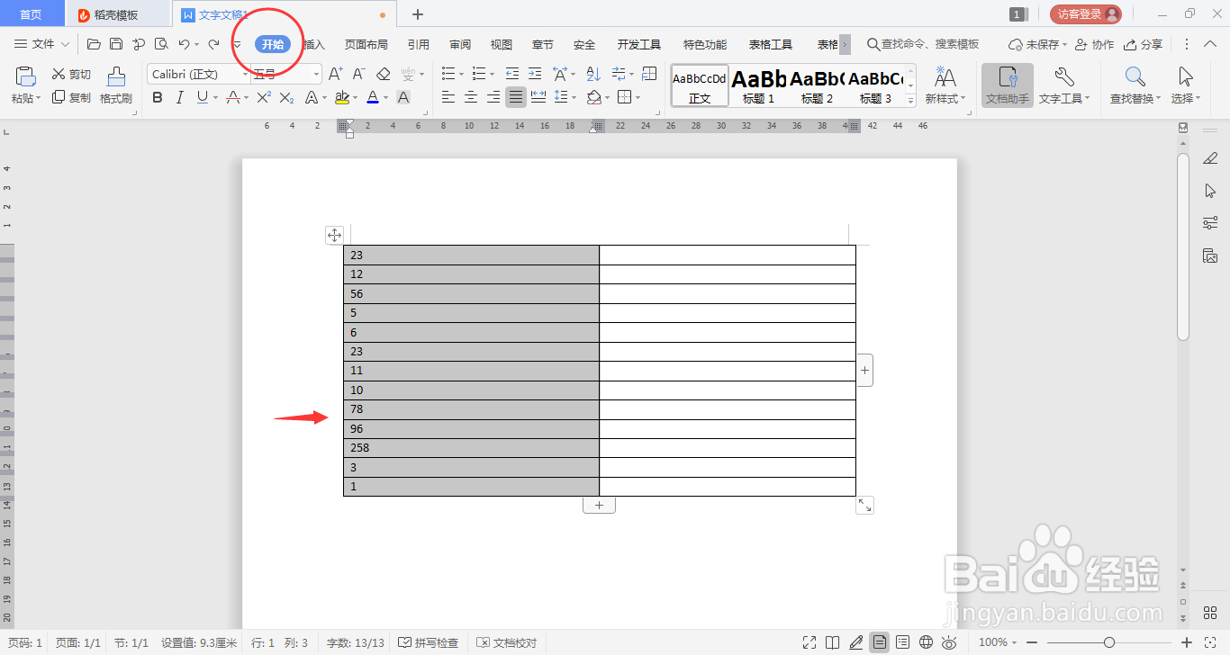Click the 协作 collaborate button
1230x655 pixels.
click(x=1096, y=44)
